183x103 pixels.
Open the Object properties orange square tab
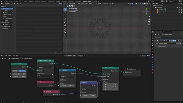153,55
